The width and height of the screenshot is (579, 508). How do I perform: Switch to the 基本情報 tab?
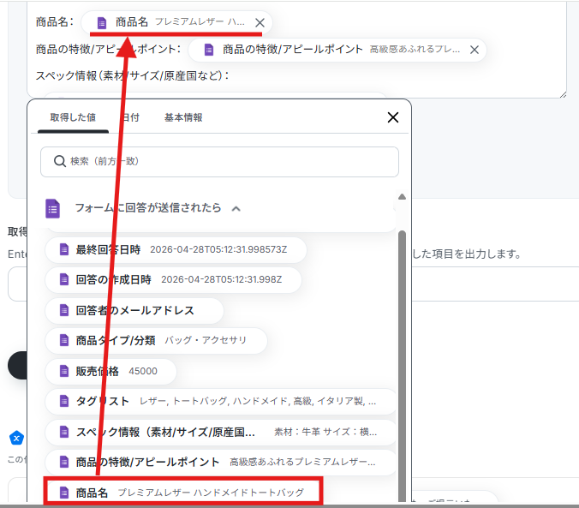[x=183, y=117]
